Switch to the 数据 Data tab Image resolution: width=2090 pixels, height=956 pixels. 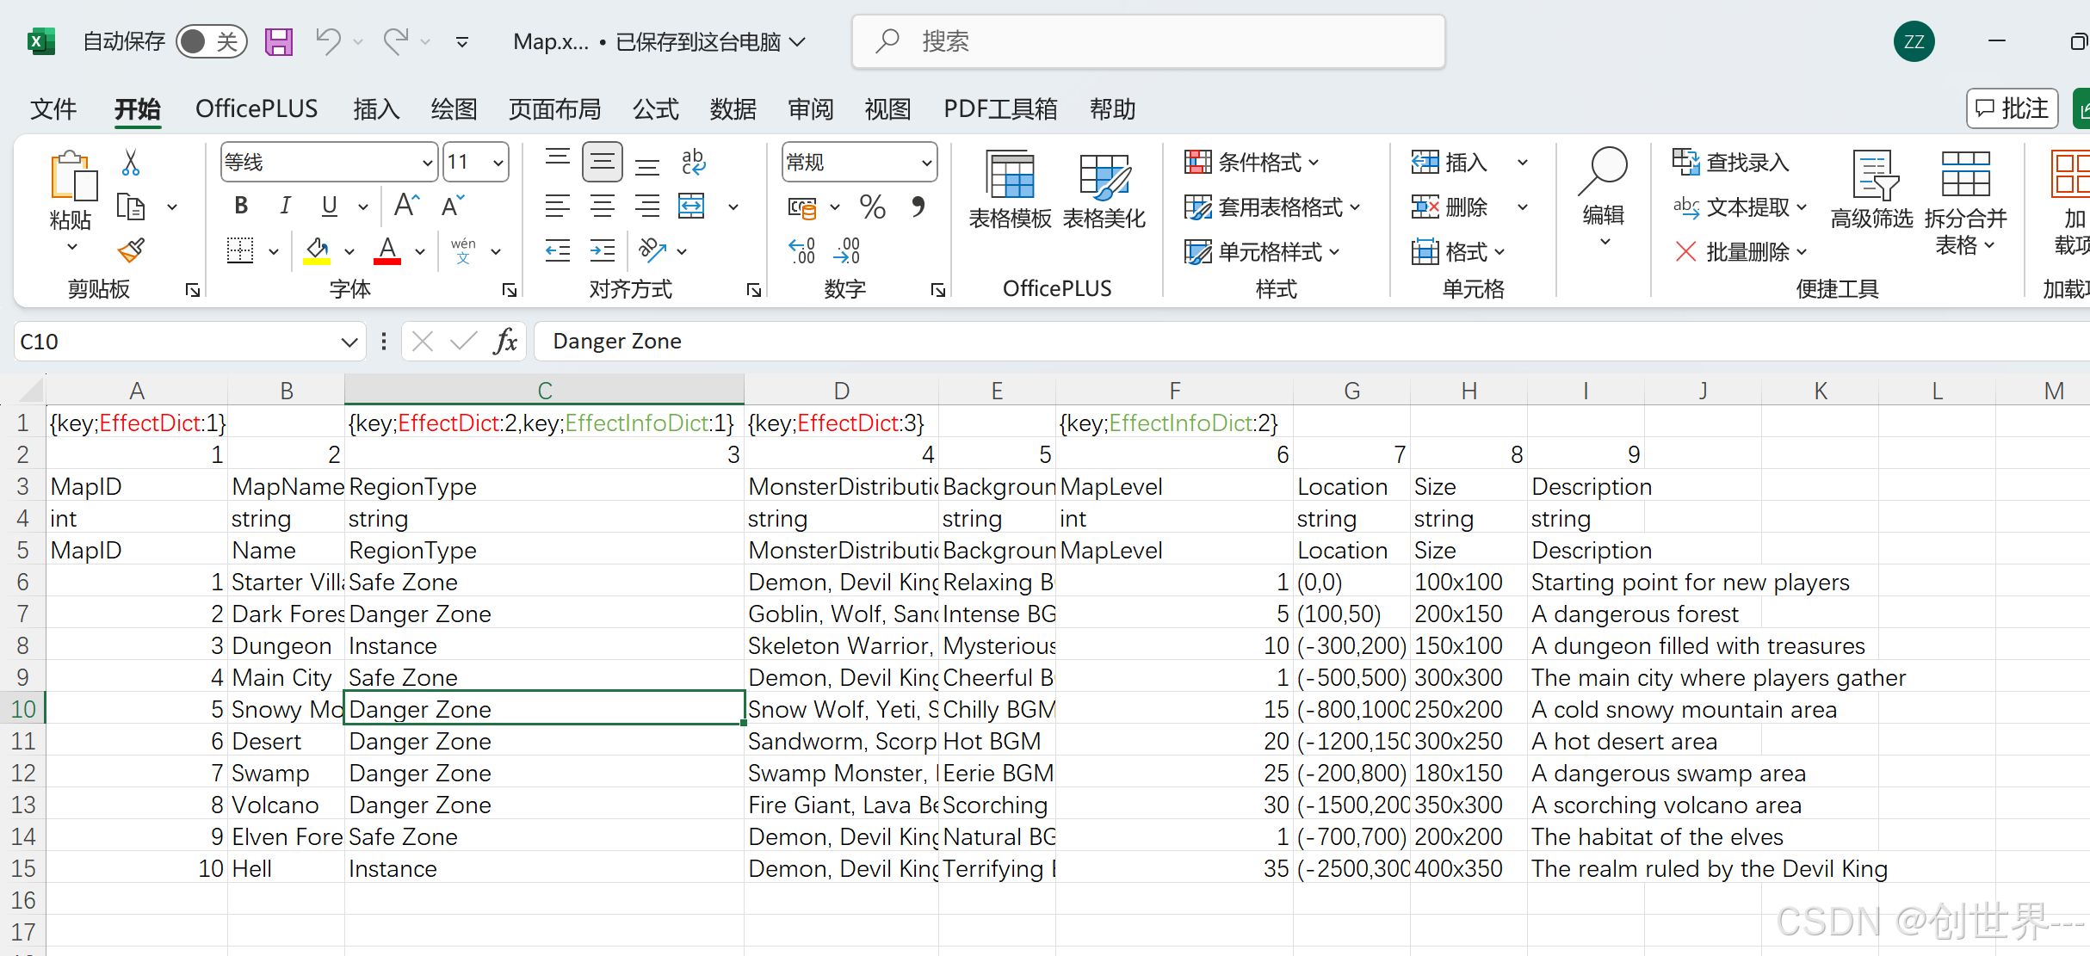click(x=733, y=109)
